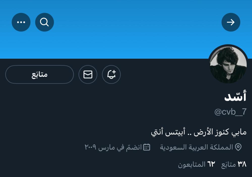Go back using the arrow icon
The image size is (252, 177).
(x=231, y=22)
